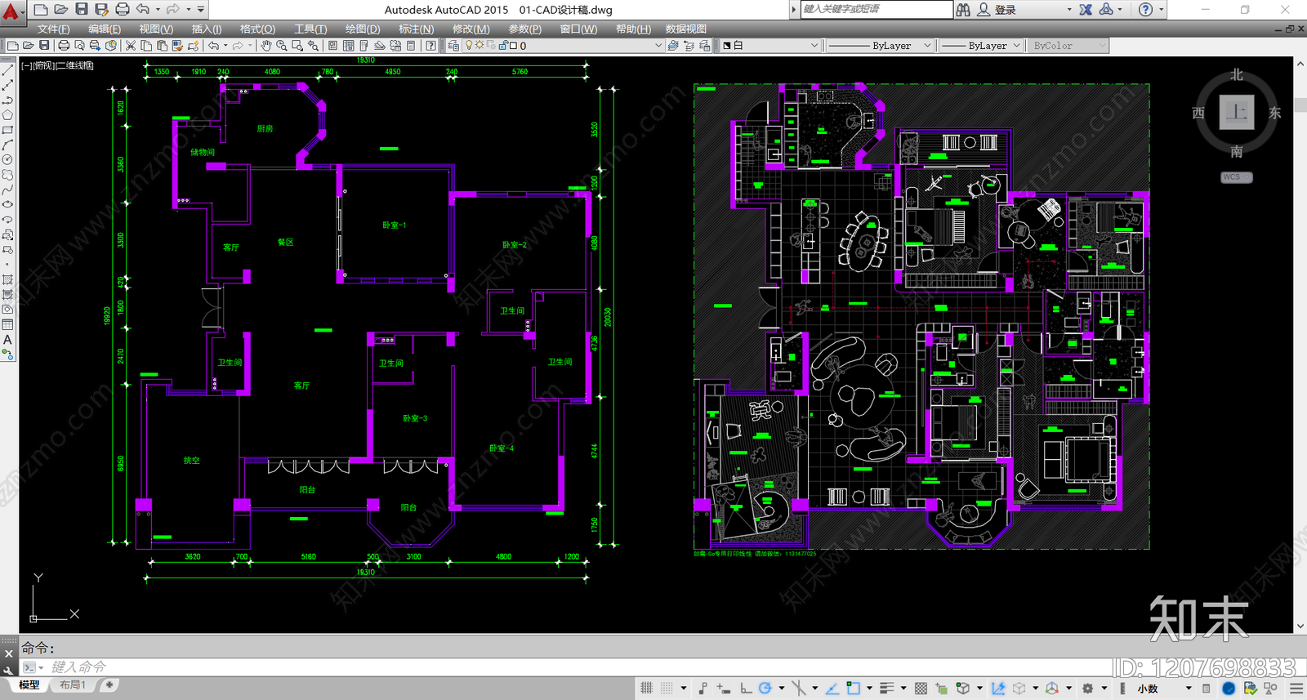Click the WCS button under ViewCube
1307x700 pixels.
[1236, 177]
